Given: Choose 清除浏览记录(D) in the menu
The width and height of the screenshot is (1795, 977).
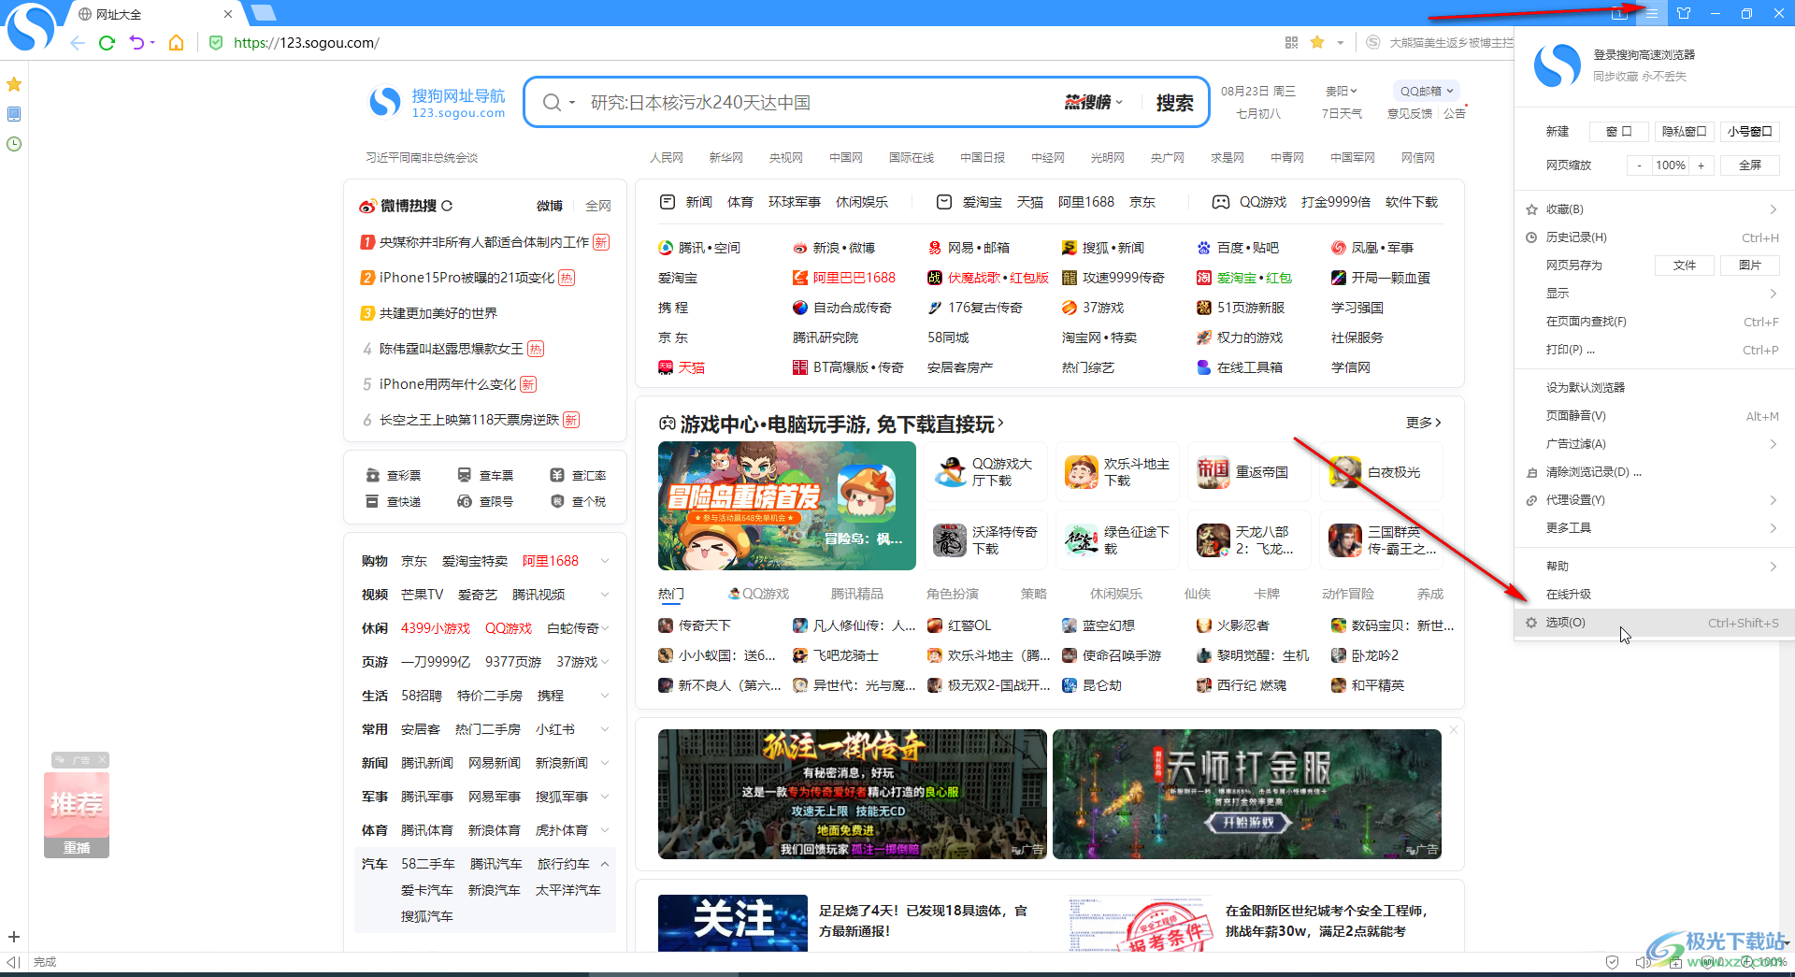Looking at the screenshot, I should tap(1653, 472).
